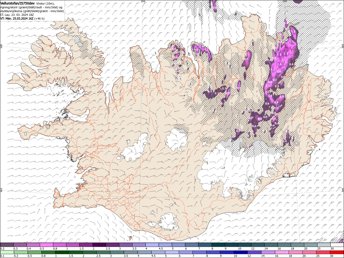Select the pale grey 25 snow legend swatch
The width and height of the screenshot is (344, 258).
coord(324,245)
